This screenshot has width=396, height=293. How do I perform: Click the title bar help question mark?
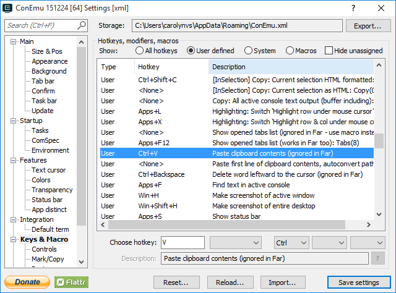[x=353, y=8]
